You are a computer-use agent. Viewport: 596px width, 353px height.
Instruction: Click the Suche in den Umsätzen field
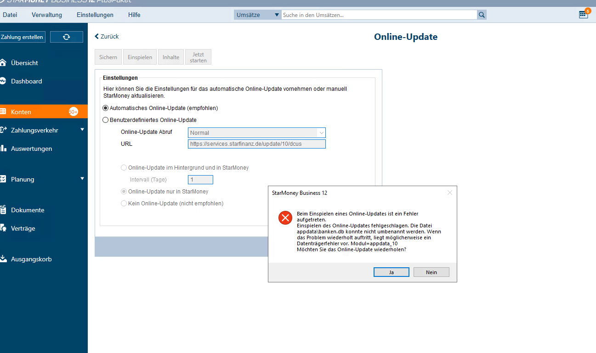tap(380, 15)
